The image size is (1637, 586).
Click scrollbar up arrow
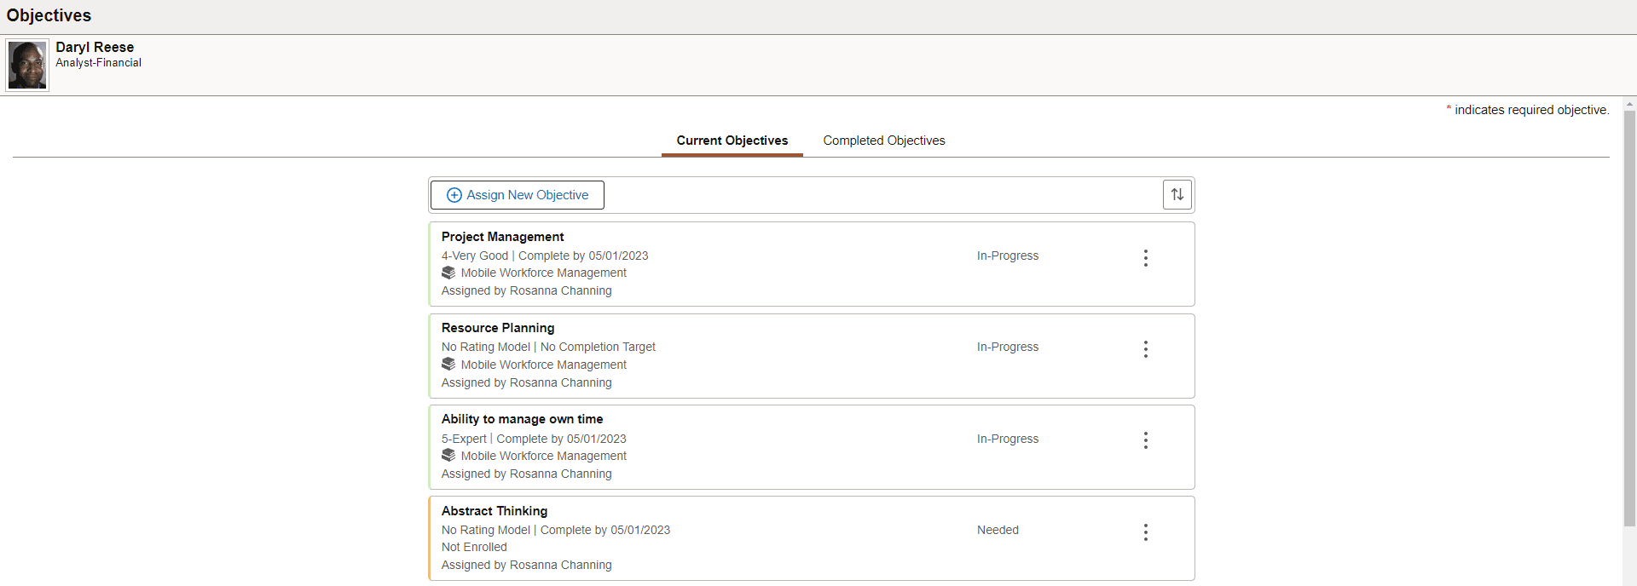point(1629,105)
